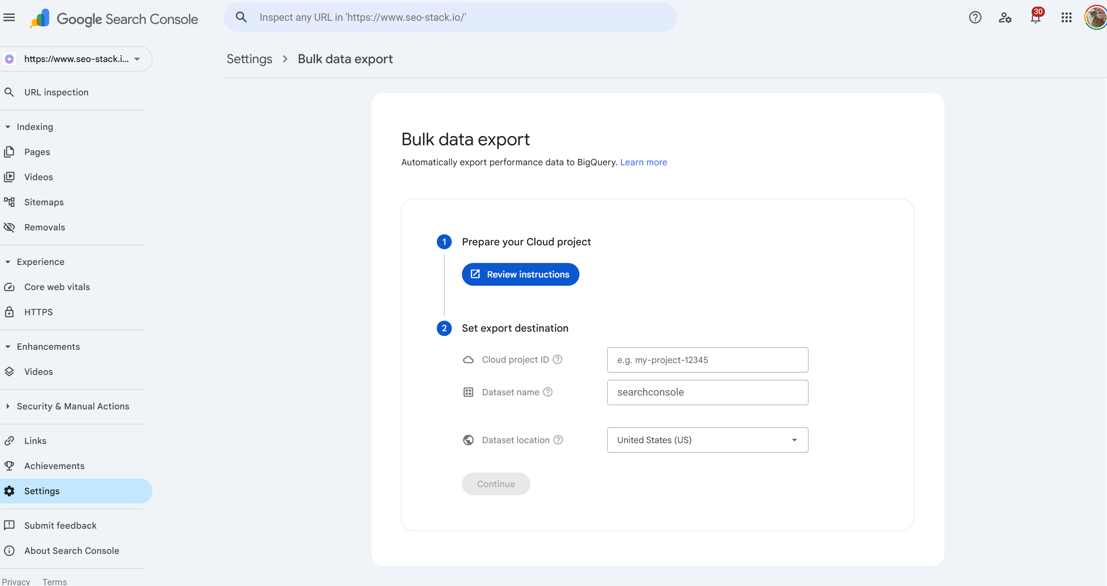Click the Dataset location help icon

558,440
